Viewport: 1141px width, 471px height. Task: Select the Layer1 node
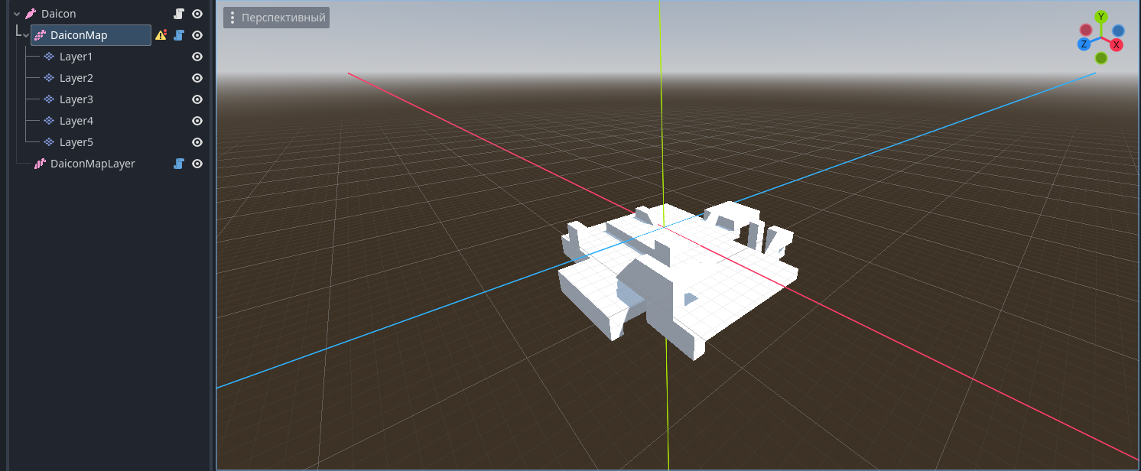76,57
